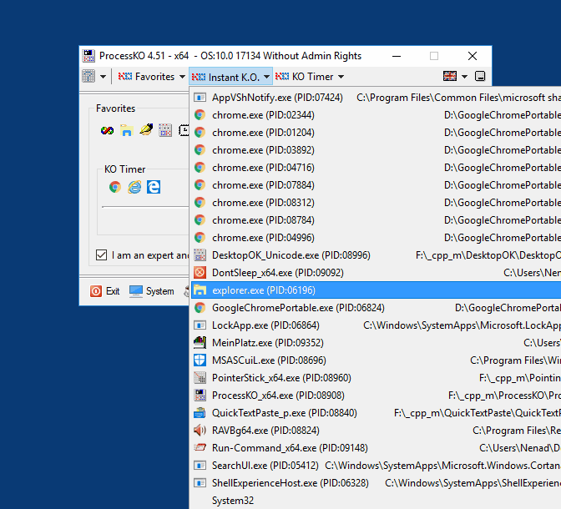This screenshot has width=561, height=509.
Task: Click the dotted grid icon in Favorites
Action: tap(165, 130)
